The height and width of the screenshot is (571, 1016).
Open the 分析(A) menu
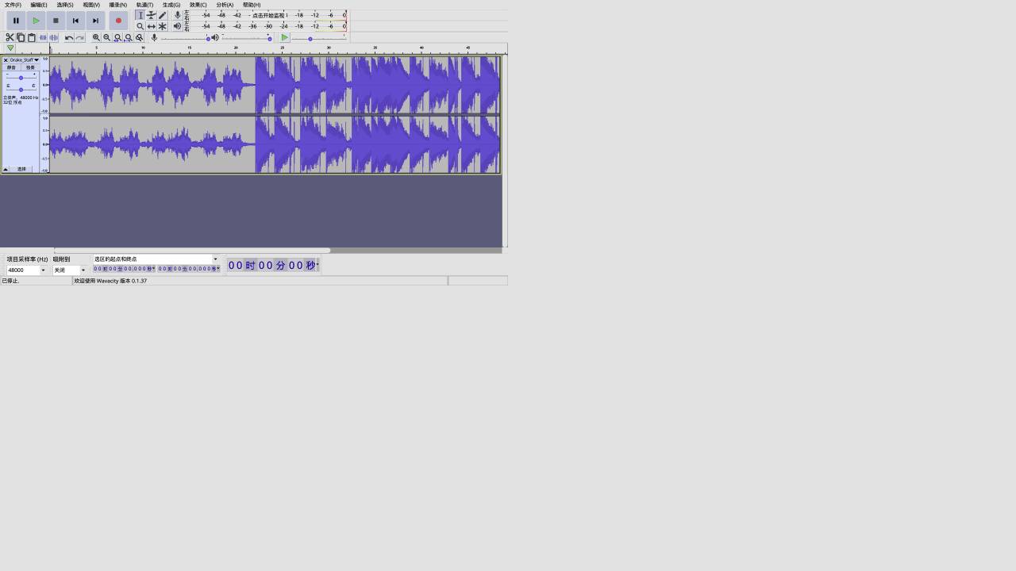[225, 5]
